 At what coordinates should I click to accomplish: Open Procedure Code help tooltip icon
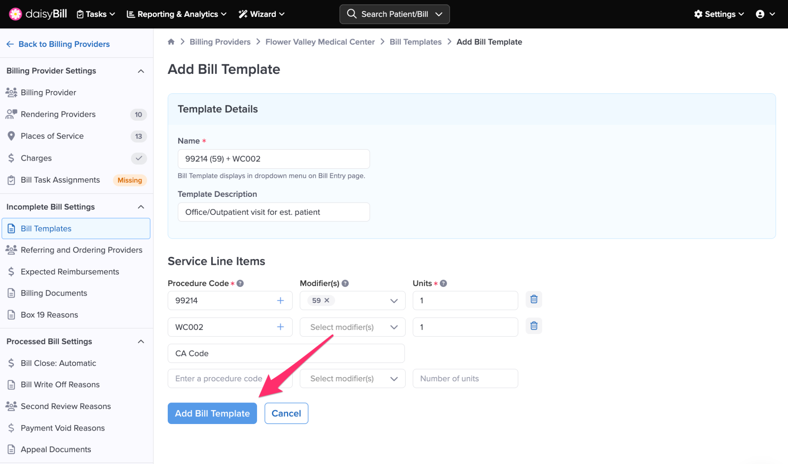pyautogui.click(x=240, y=284)
